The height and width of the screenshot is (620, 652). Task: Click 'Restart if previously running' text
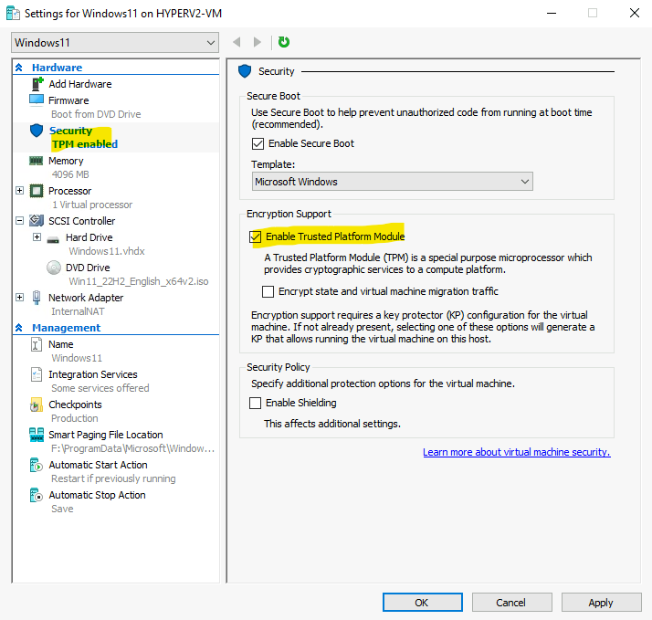pyautogui.click(x=113, y=478)
